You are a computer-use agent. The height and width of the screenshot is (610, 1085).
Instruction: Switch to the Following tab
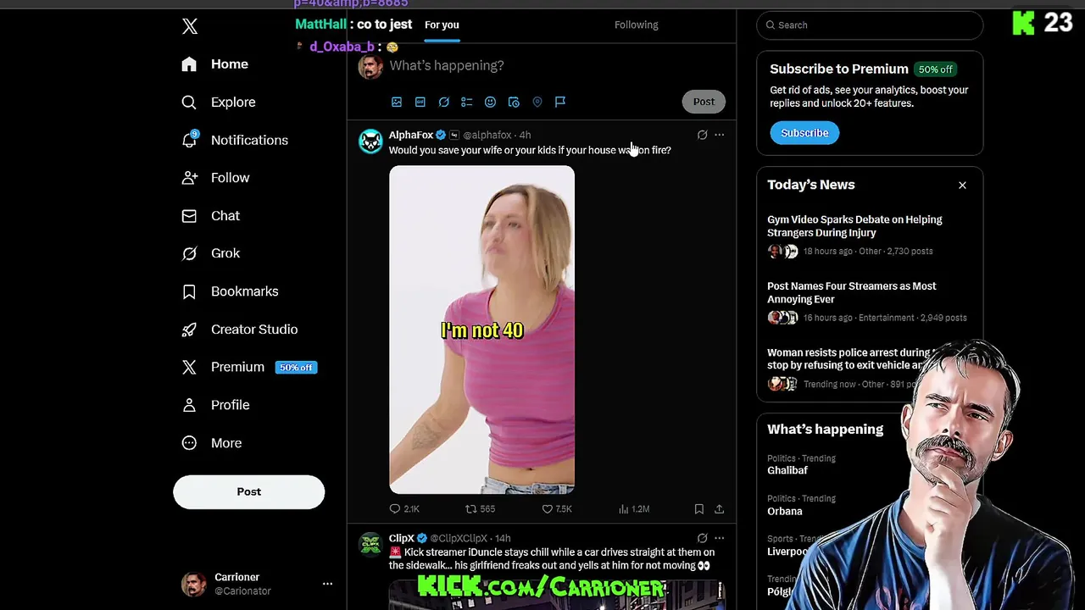point(637,25)
